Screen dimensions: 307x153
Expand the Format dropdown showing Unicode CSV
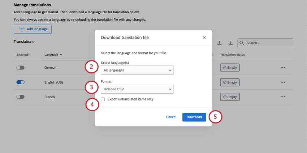click(137, 89)
